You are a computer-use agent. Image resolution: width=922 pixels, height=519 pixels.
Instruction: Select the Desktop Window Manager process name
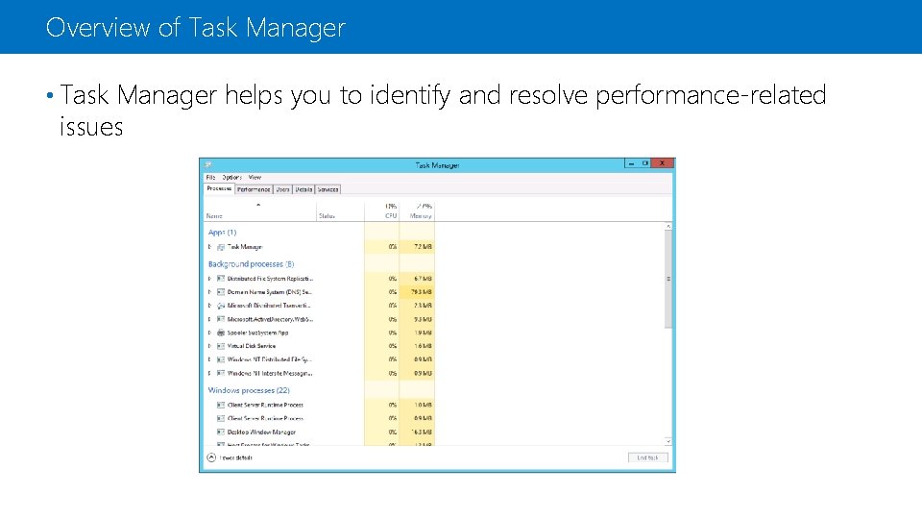pos(261,432)
